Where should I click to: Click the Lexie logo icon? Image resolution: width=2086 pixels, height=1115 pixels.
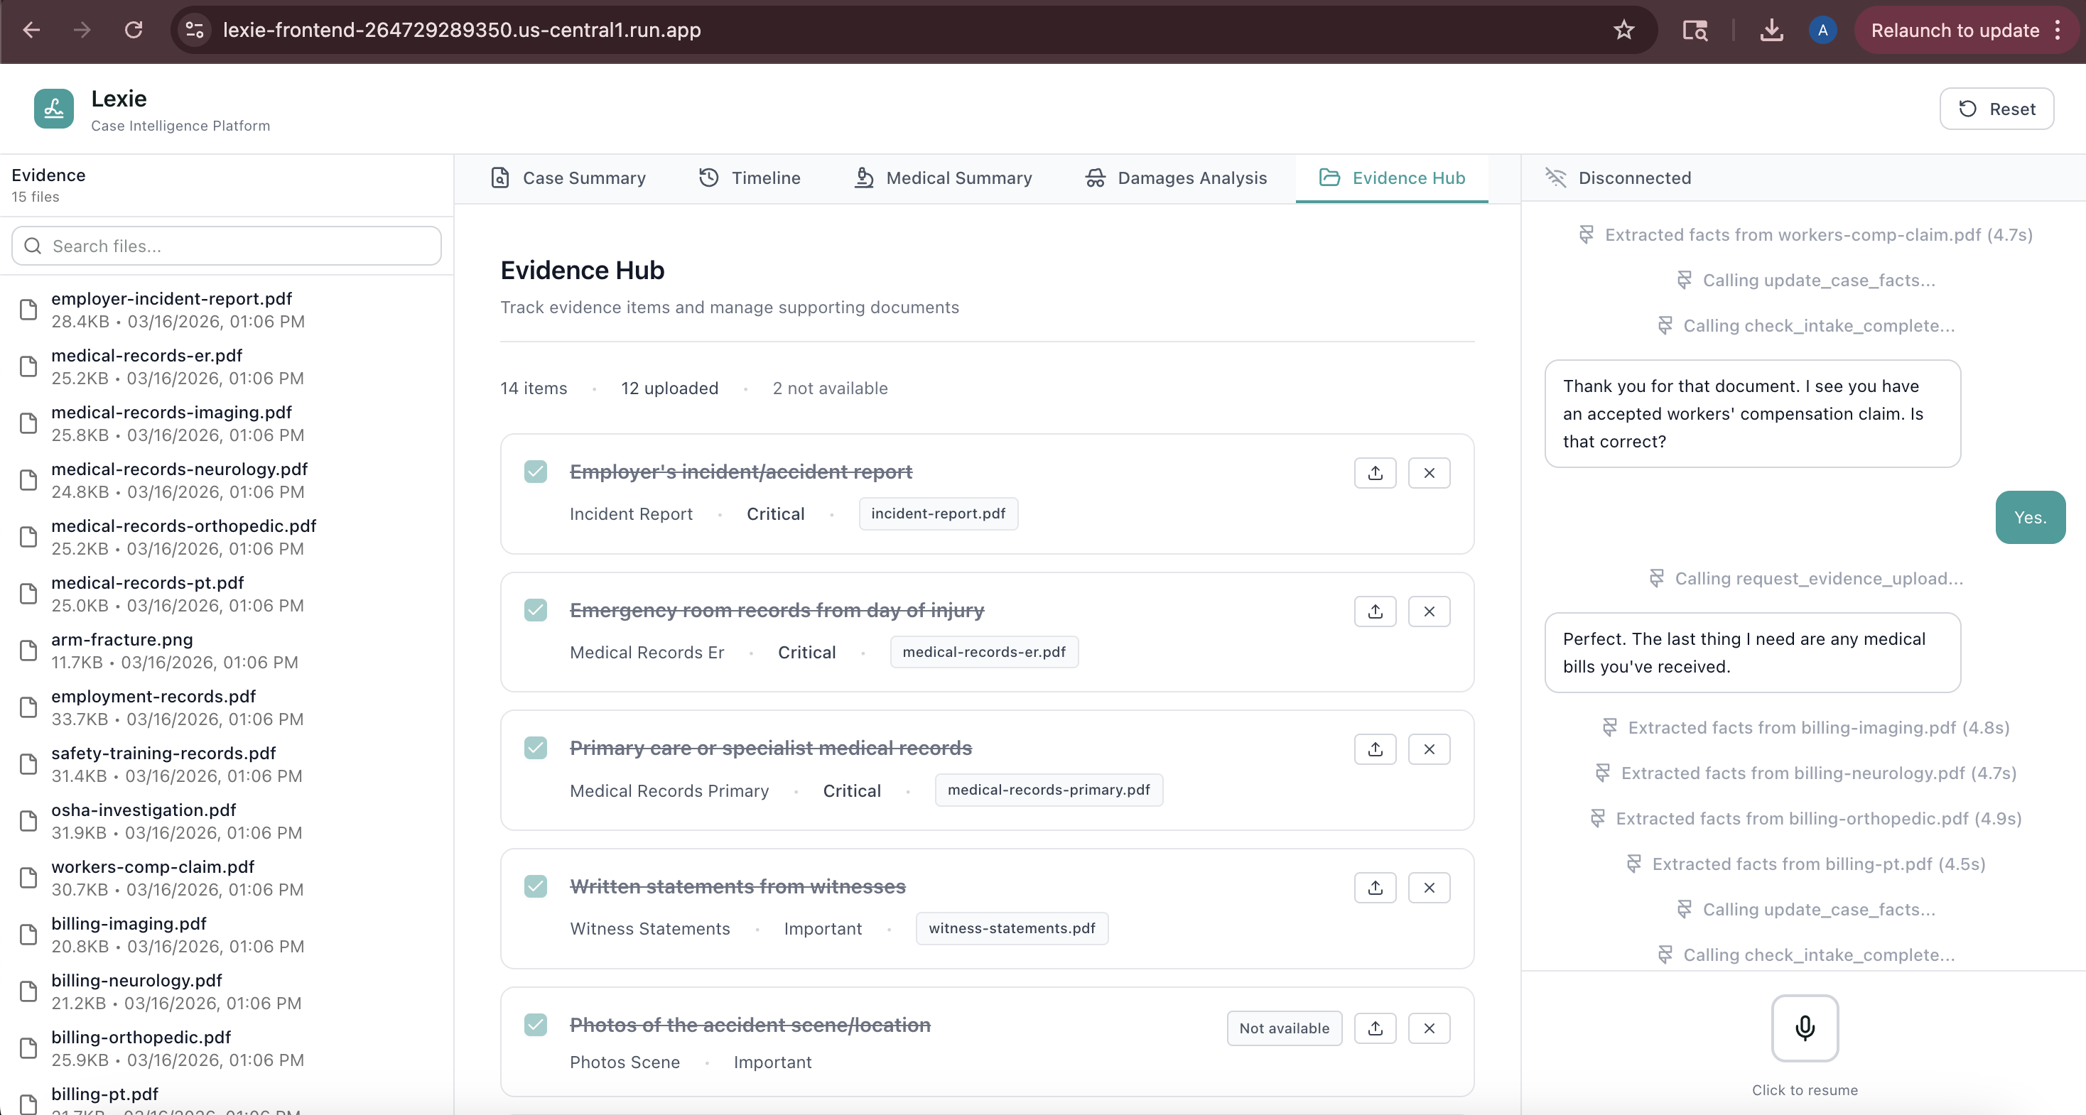tap(53, 109)
